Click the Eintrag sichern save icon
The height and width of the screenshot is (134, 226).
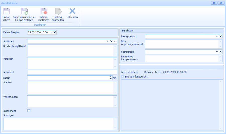(x=6, y=12)
